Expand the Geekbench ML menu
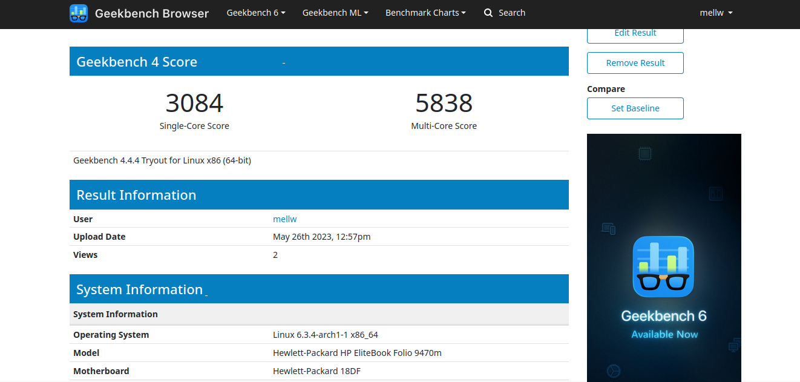The image size is (800, 382). pos(335,13)
